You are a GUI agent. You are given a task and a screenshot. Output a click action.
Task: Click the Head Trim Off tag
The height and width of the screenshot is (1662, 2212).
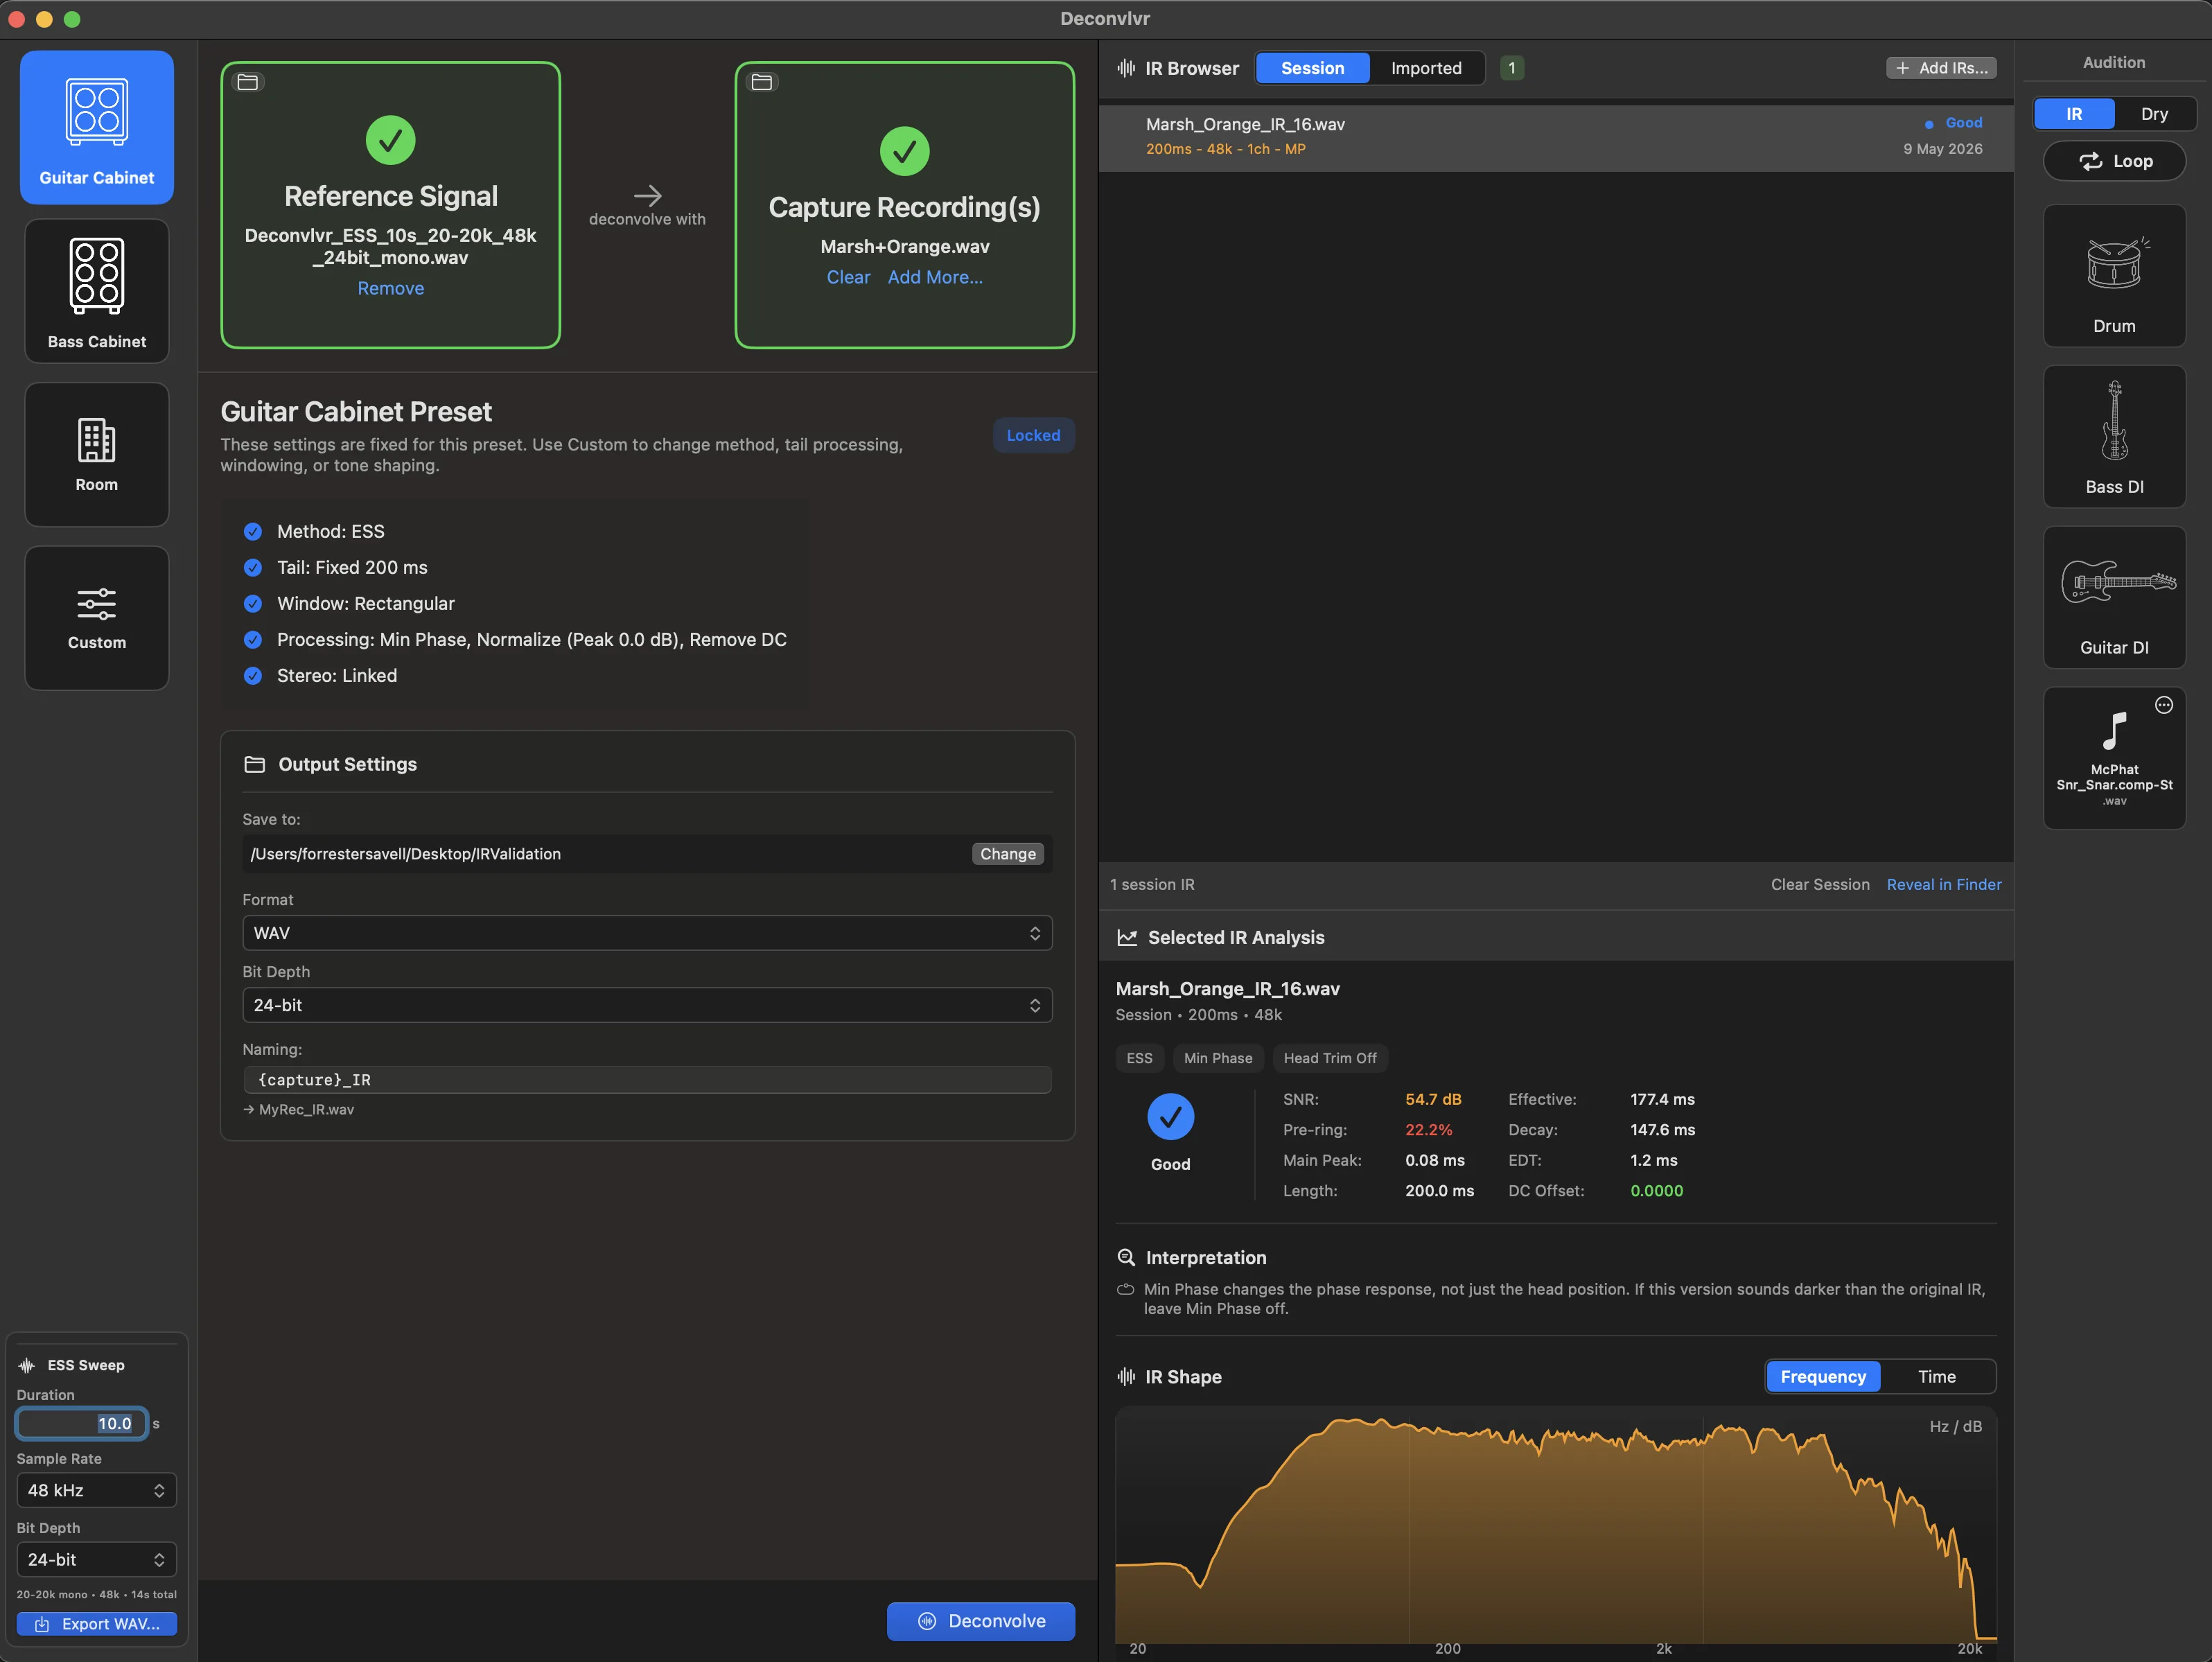[x=1329, y=1058]
